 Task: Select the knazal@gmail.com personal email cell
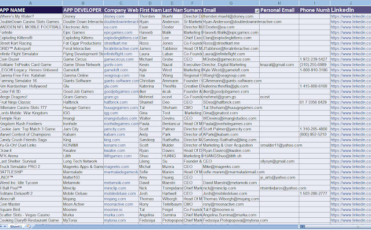point(279,64)
